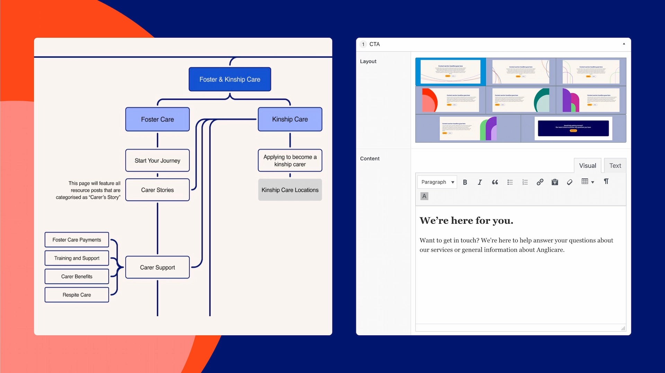Screen dimensions: 665x373
Task: Open the table insert menu
Action: 588,182
